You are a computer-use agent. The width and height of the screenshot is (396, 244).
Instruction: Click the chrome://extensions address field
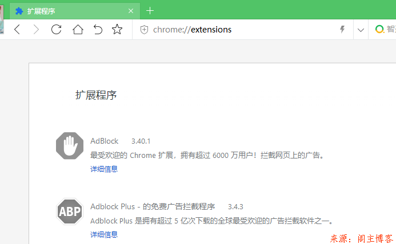(242, 30)
